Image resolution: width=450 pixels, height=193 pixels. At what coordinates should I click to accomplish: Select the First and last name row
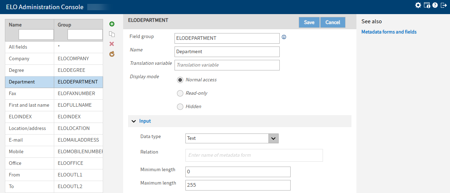54,105
